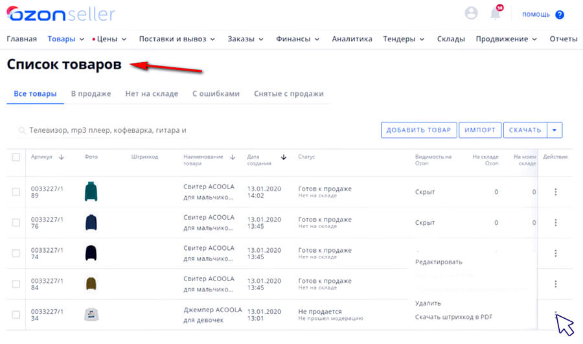Open actions menu for item 0033227/189

(x=555, y=192)
